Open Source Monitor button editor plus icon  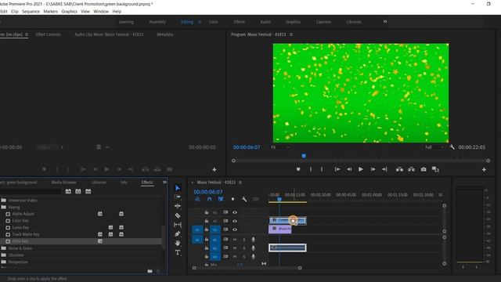coord(214,169)
